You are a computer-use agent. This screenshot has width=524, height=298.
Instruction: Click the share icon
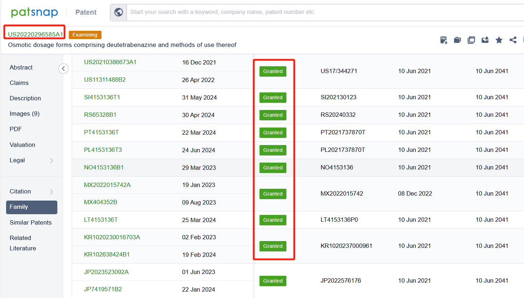tap(513, 40)
